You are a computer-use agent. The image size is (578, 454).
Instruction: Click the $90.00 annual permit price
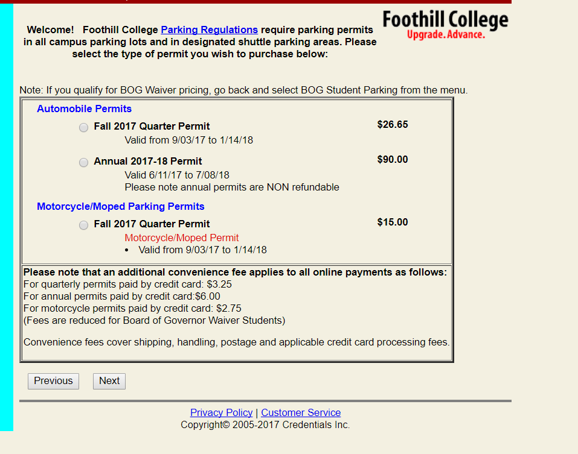coord(393,159)
